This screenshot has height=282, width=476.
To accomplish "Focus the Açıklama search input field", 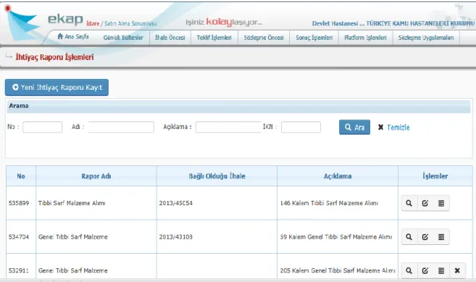I will 228,127.
